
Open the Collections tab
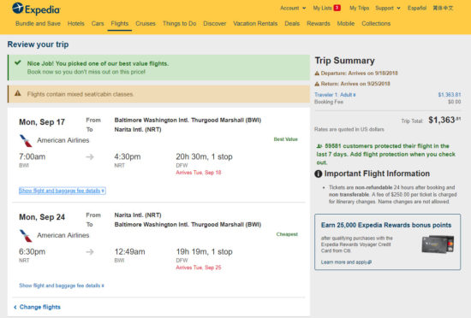coord(376,23)
